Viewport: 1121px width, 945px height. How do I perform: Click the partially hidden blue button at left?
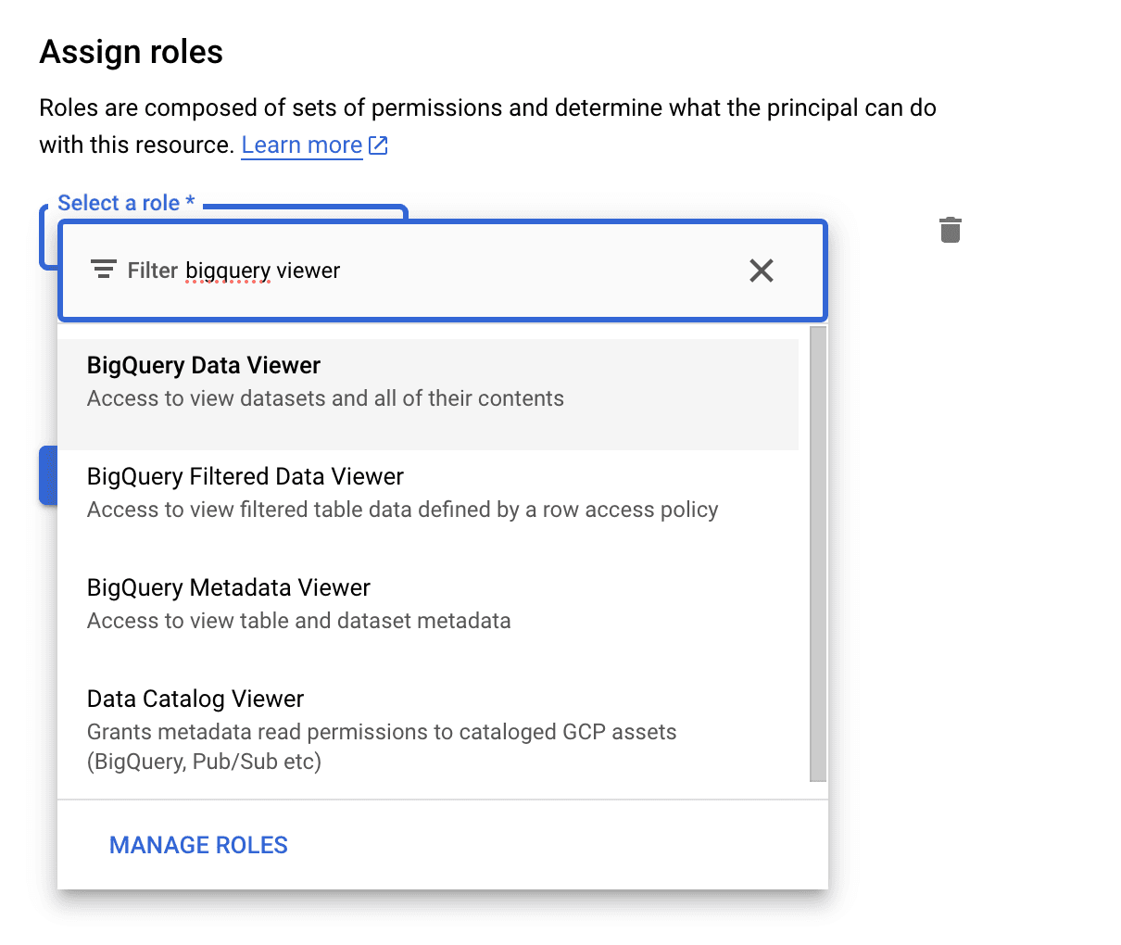coord(48,475)
